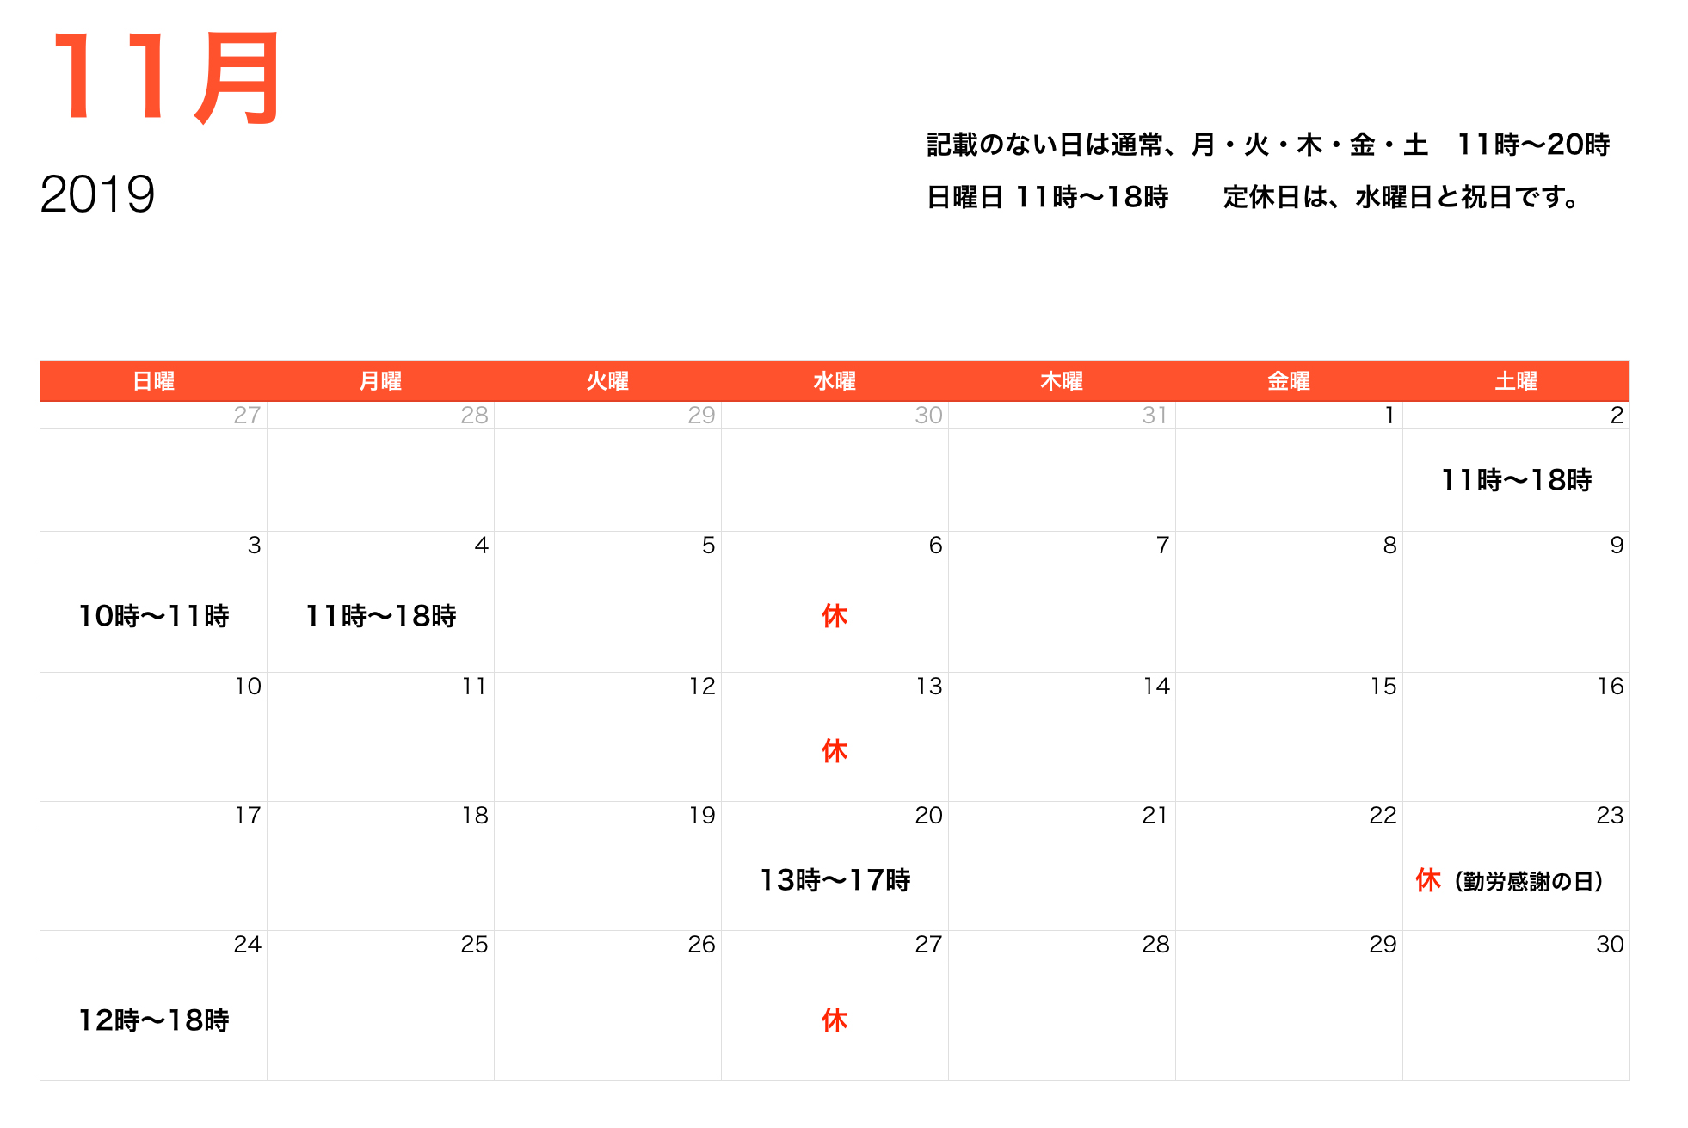The image size is (1688, 1128).
Task: Select the 木曜 column header
Action: point(1062,381)
